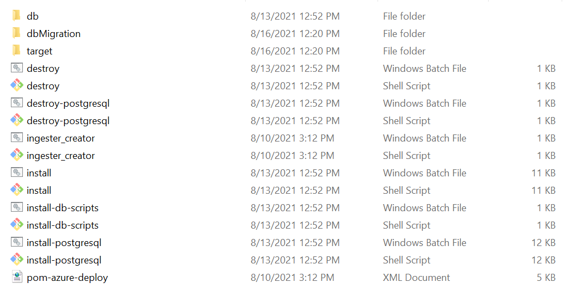Click the destroy shell script icon
The height and width of the screenshot is (307, 584).
pyautogui.click(x=17, y=85)
